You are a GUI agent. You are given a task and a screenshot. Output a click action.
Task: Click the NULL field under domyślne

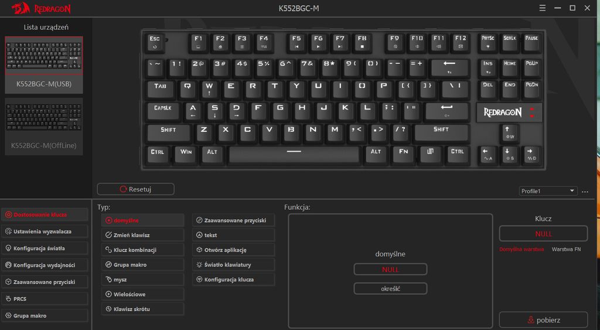click(390, 270)
